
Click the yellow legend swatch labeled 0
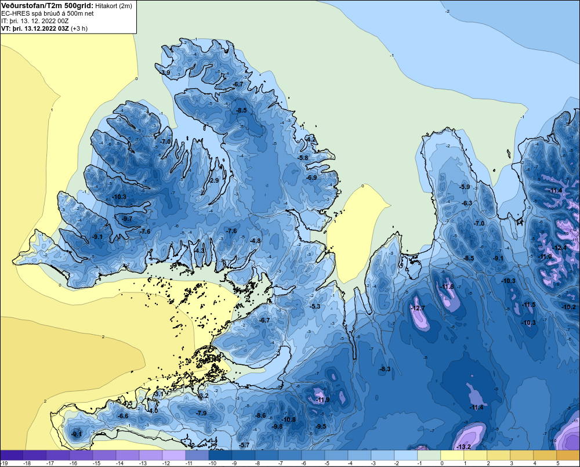[452, 455]
